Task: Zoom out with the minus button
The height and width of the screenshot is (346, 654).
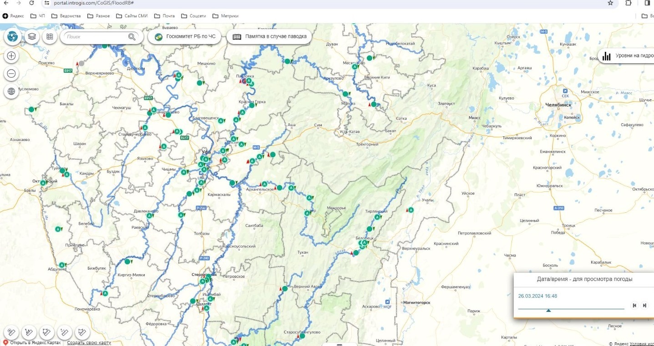Action: point(11,74)
